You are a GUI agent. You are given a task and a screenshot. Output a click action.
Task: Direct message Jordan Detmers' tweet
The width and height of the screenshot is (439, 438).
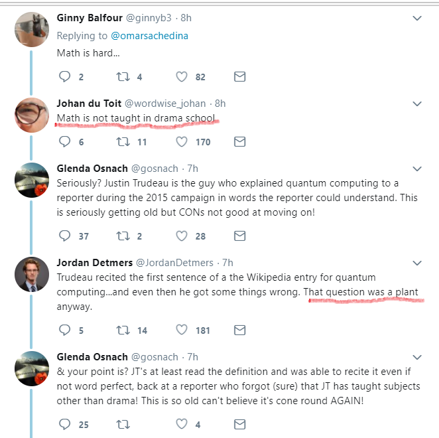click(x=240, y=330)
